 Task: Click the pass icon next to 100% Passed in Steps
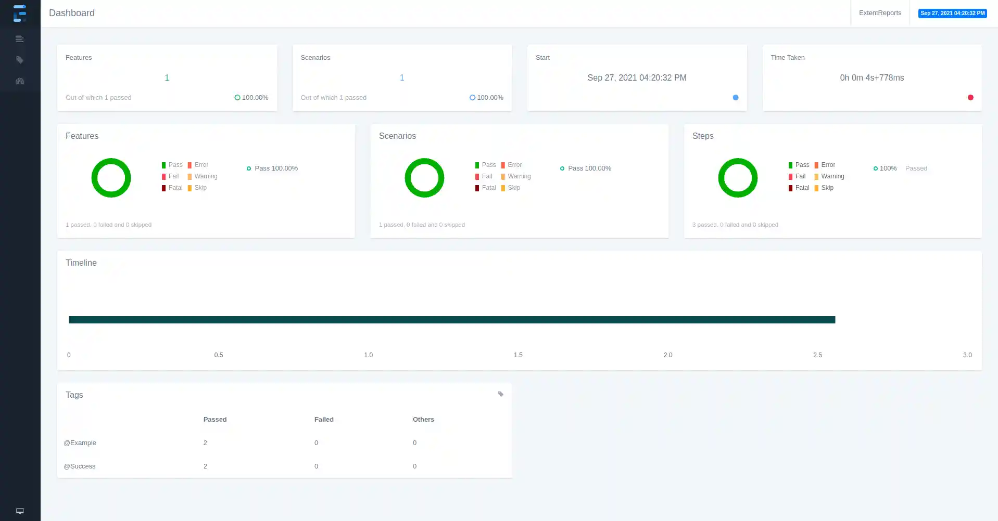875,168
